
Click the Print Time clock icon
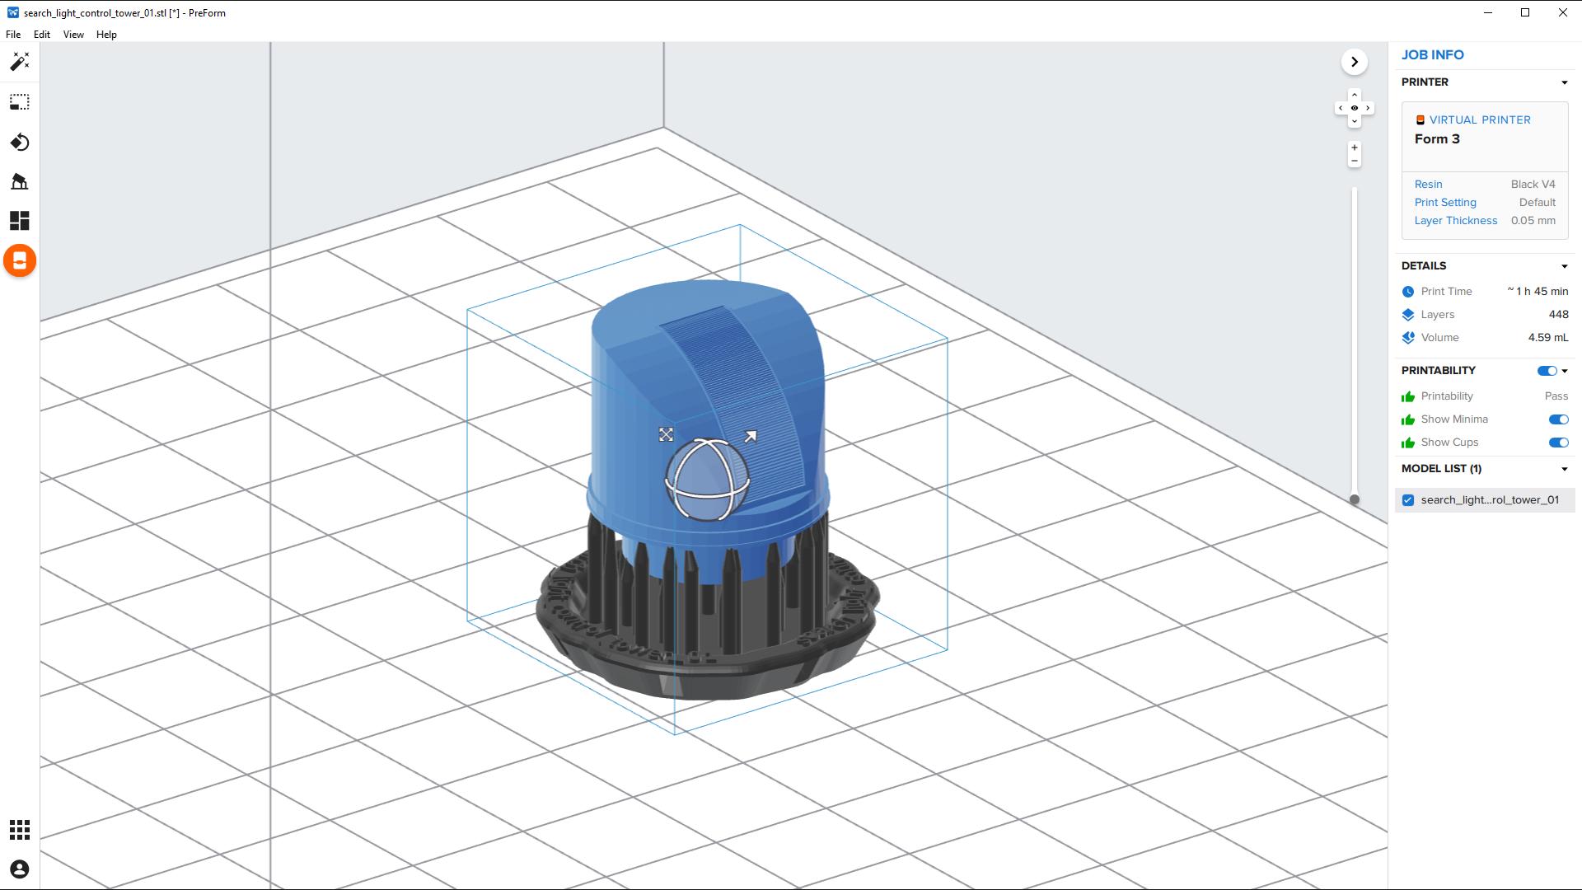click(1408, 292)
